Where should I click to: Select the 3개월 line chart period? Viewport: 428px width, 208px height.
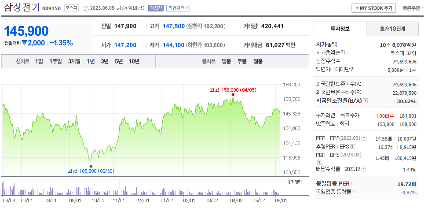(x=74, y=62)
